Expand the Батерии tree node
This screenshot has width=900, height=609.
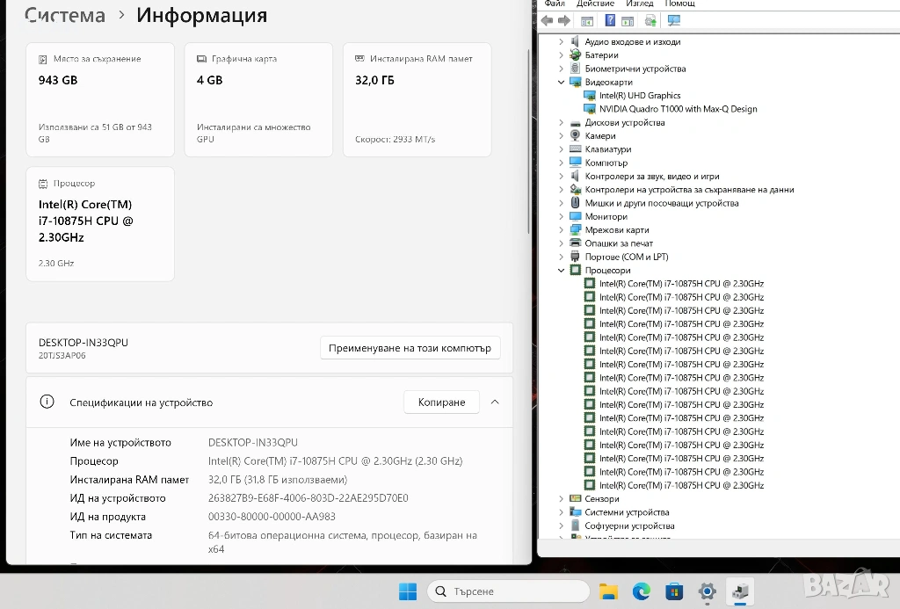click(562, 55)
